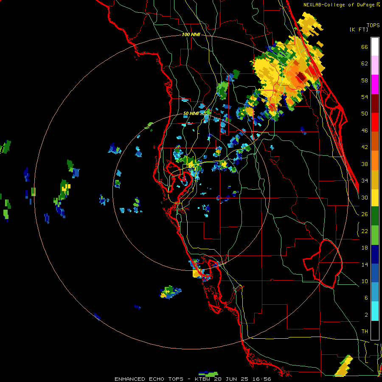Click the black TH threshold swatch

pos(375,330)
